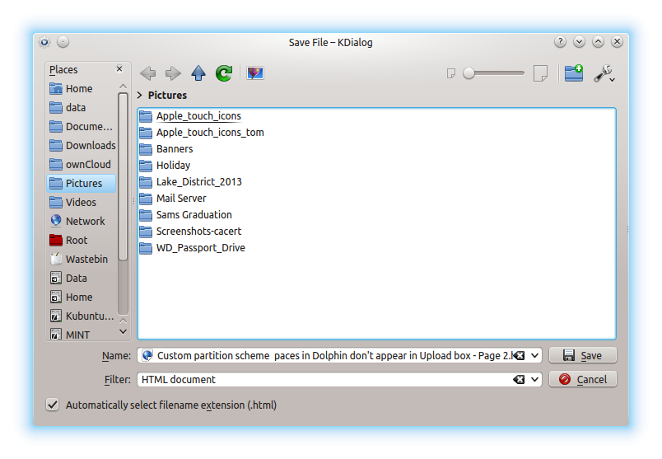Click the round pin button in the titlebar

63,42
